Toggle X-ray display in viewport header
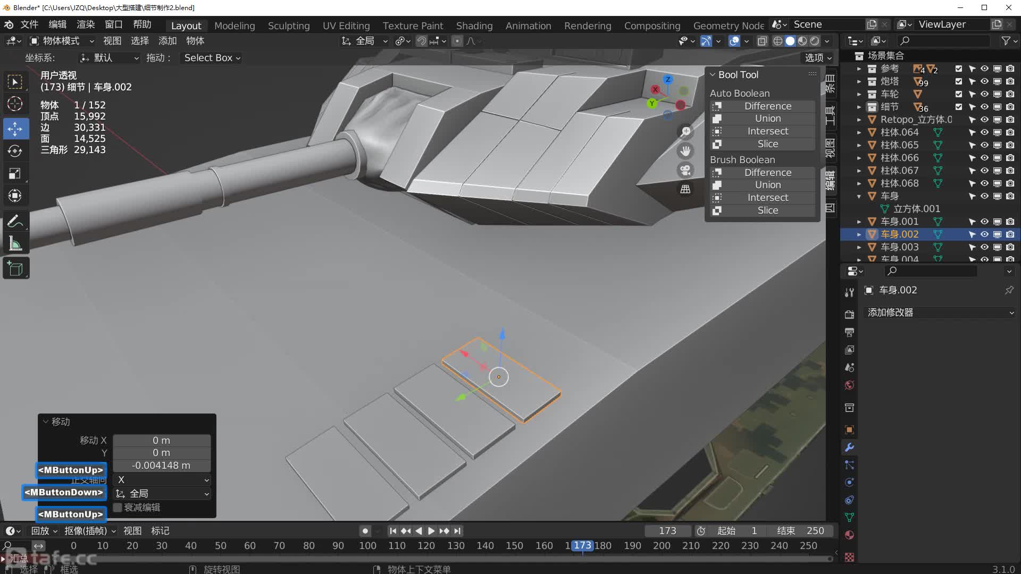Image resolution: width=1021 pixels, height=574 pixels. [x=762, y=41]
